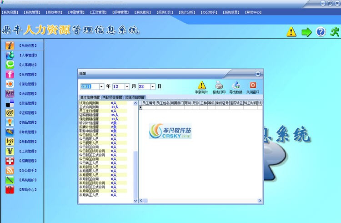Click the green running-man exit icon

point(335,32)
